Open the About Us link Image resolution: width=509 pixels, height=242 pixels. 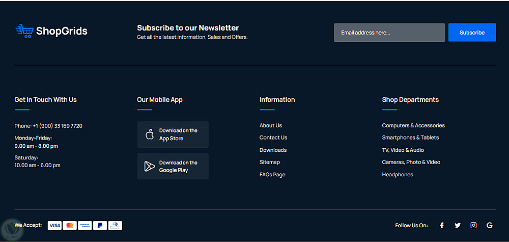click(271, 125)
